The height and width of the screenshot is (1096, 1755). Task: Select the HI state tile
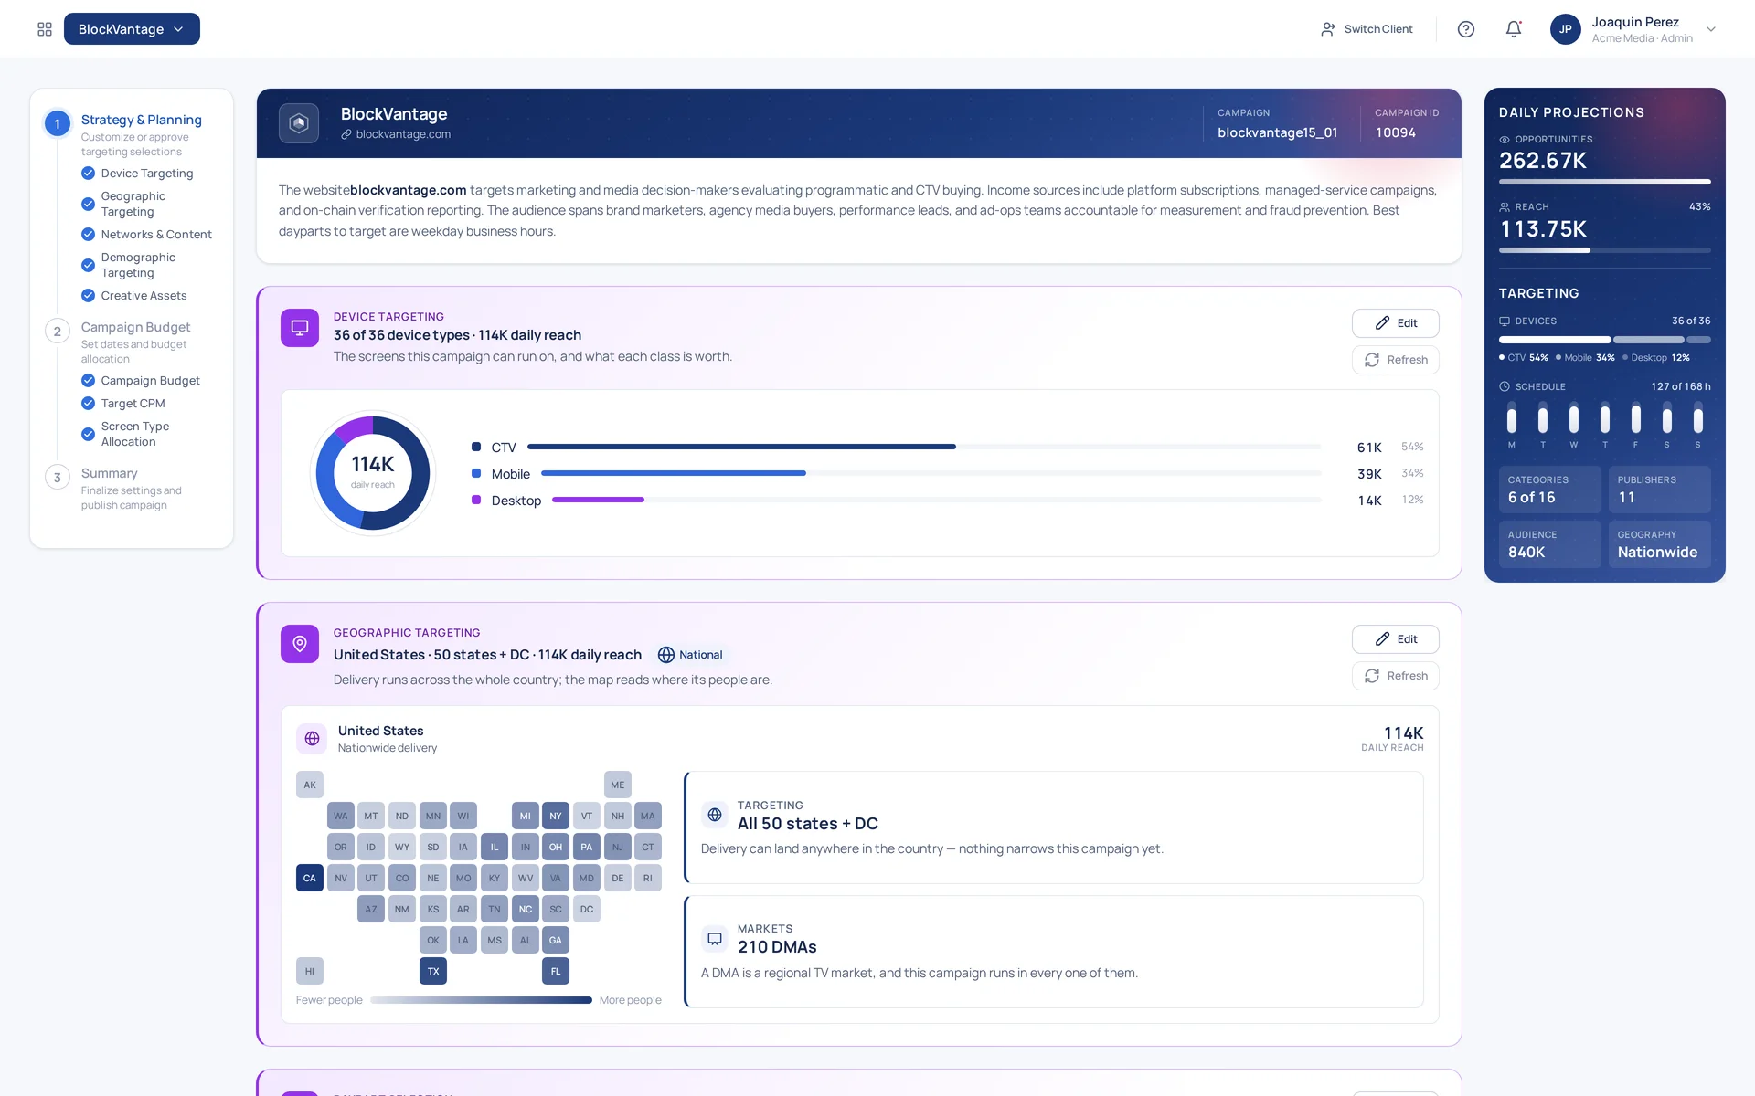pyautogui.click(x=310, y=971)
